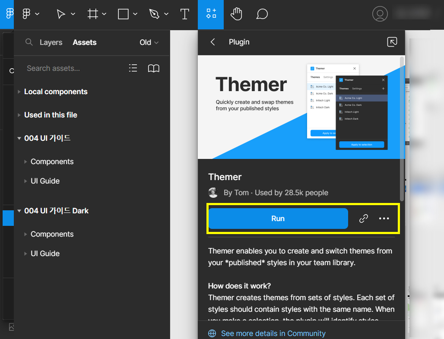
Task: Copy the Themer plugin link
Action: [364, 219]
